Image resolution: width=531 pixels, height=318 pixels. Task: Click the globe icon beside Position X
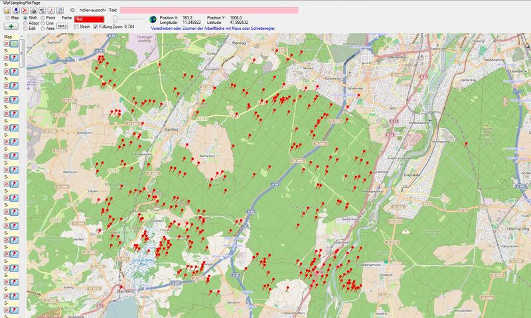(153, 19)
